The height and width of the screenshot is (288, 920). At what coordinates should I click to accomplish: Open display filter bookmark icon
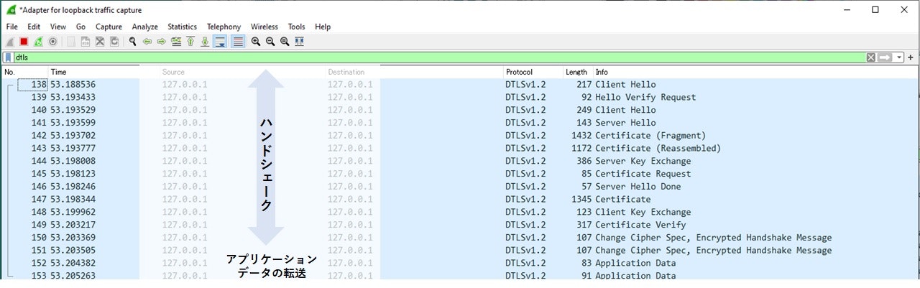pyautogui.click(x=8, y=57)
